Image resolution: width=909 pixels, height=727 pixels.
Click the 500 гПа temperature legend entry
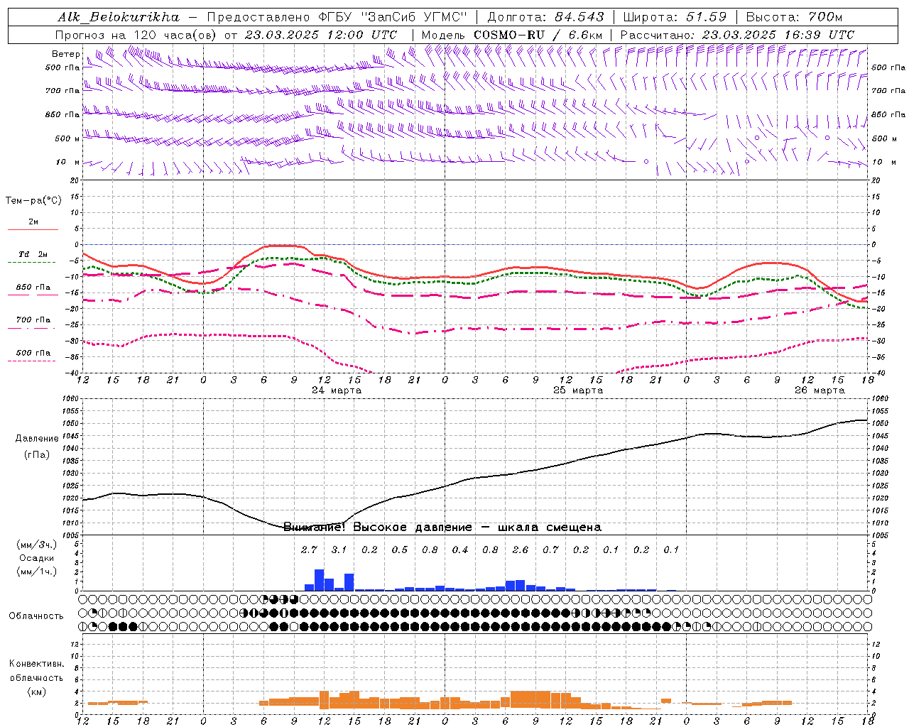click(33, 353)
